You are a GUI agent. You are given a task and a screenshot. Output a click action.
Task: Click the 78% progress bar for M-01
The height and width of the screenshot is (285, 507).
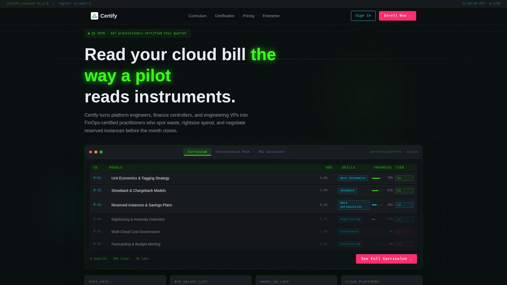377,178
